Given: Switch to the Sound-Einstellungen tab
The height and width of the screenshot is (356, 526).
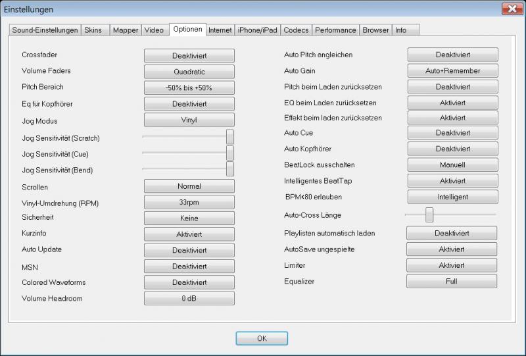Looking at the screenshot, I should click(x=45, y=30).
